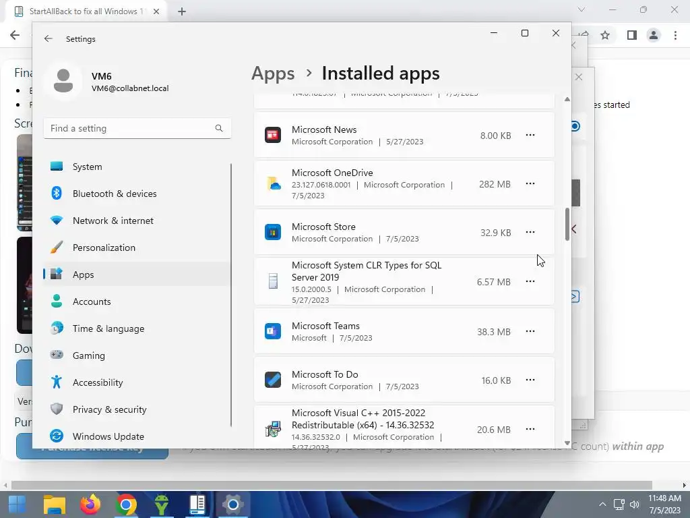Open Windows Update settings
Image resolution: width=690 pixels, height=518 pixels.
(136, 436)
